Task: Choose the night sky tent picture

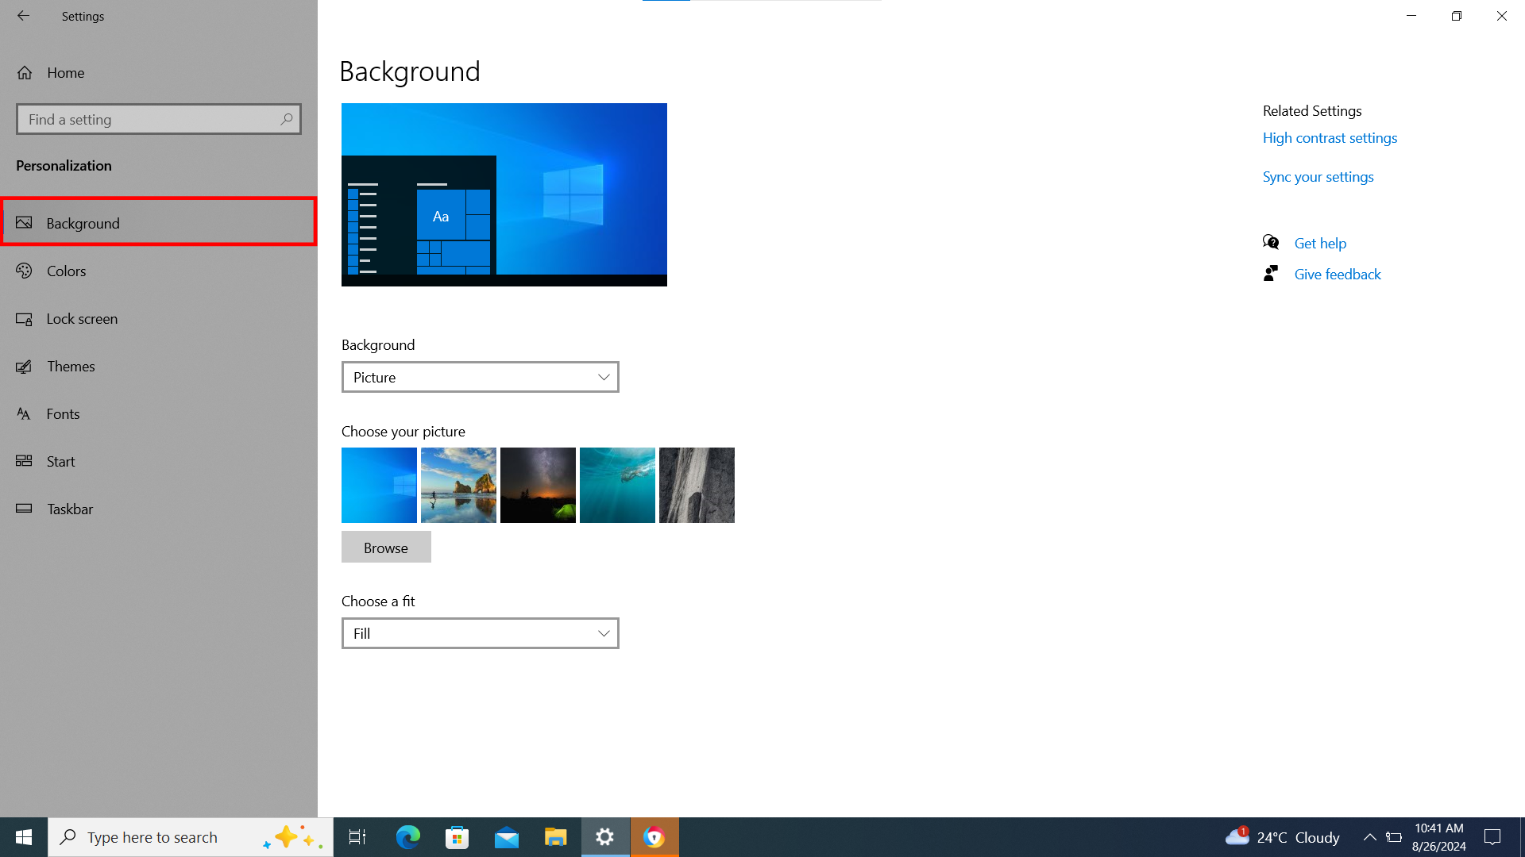Action: pos(538,485)
